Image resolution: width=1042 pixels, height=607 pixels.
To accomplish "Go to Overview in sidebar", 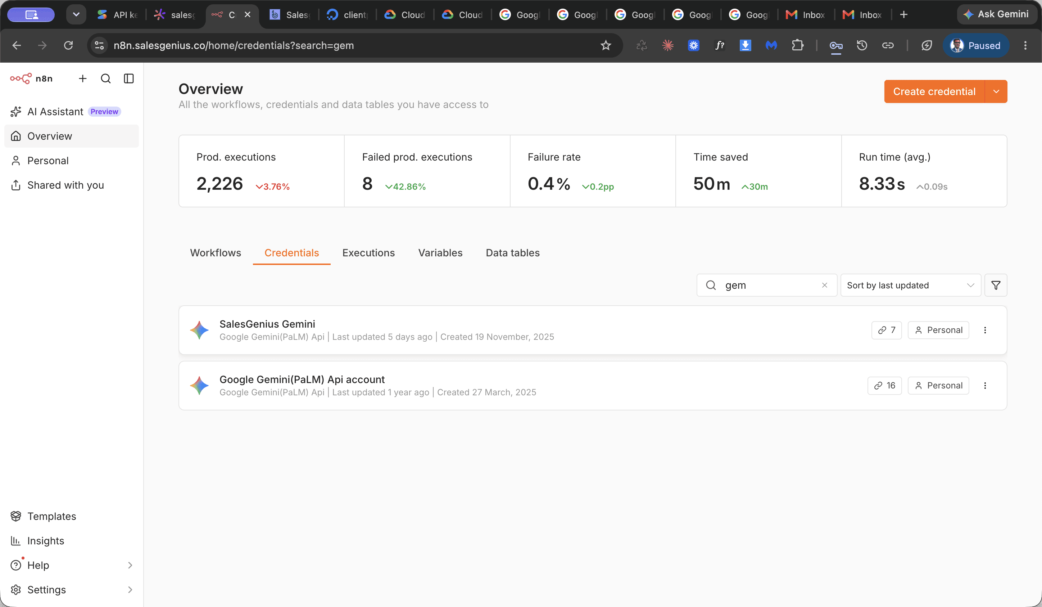I will [x=71, y=136].
